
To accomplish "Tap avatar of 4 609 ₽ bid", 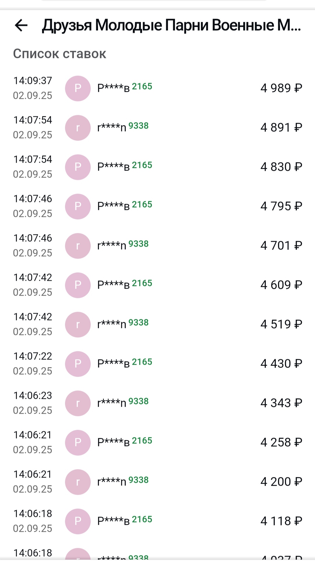I will pos(78,285).
